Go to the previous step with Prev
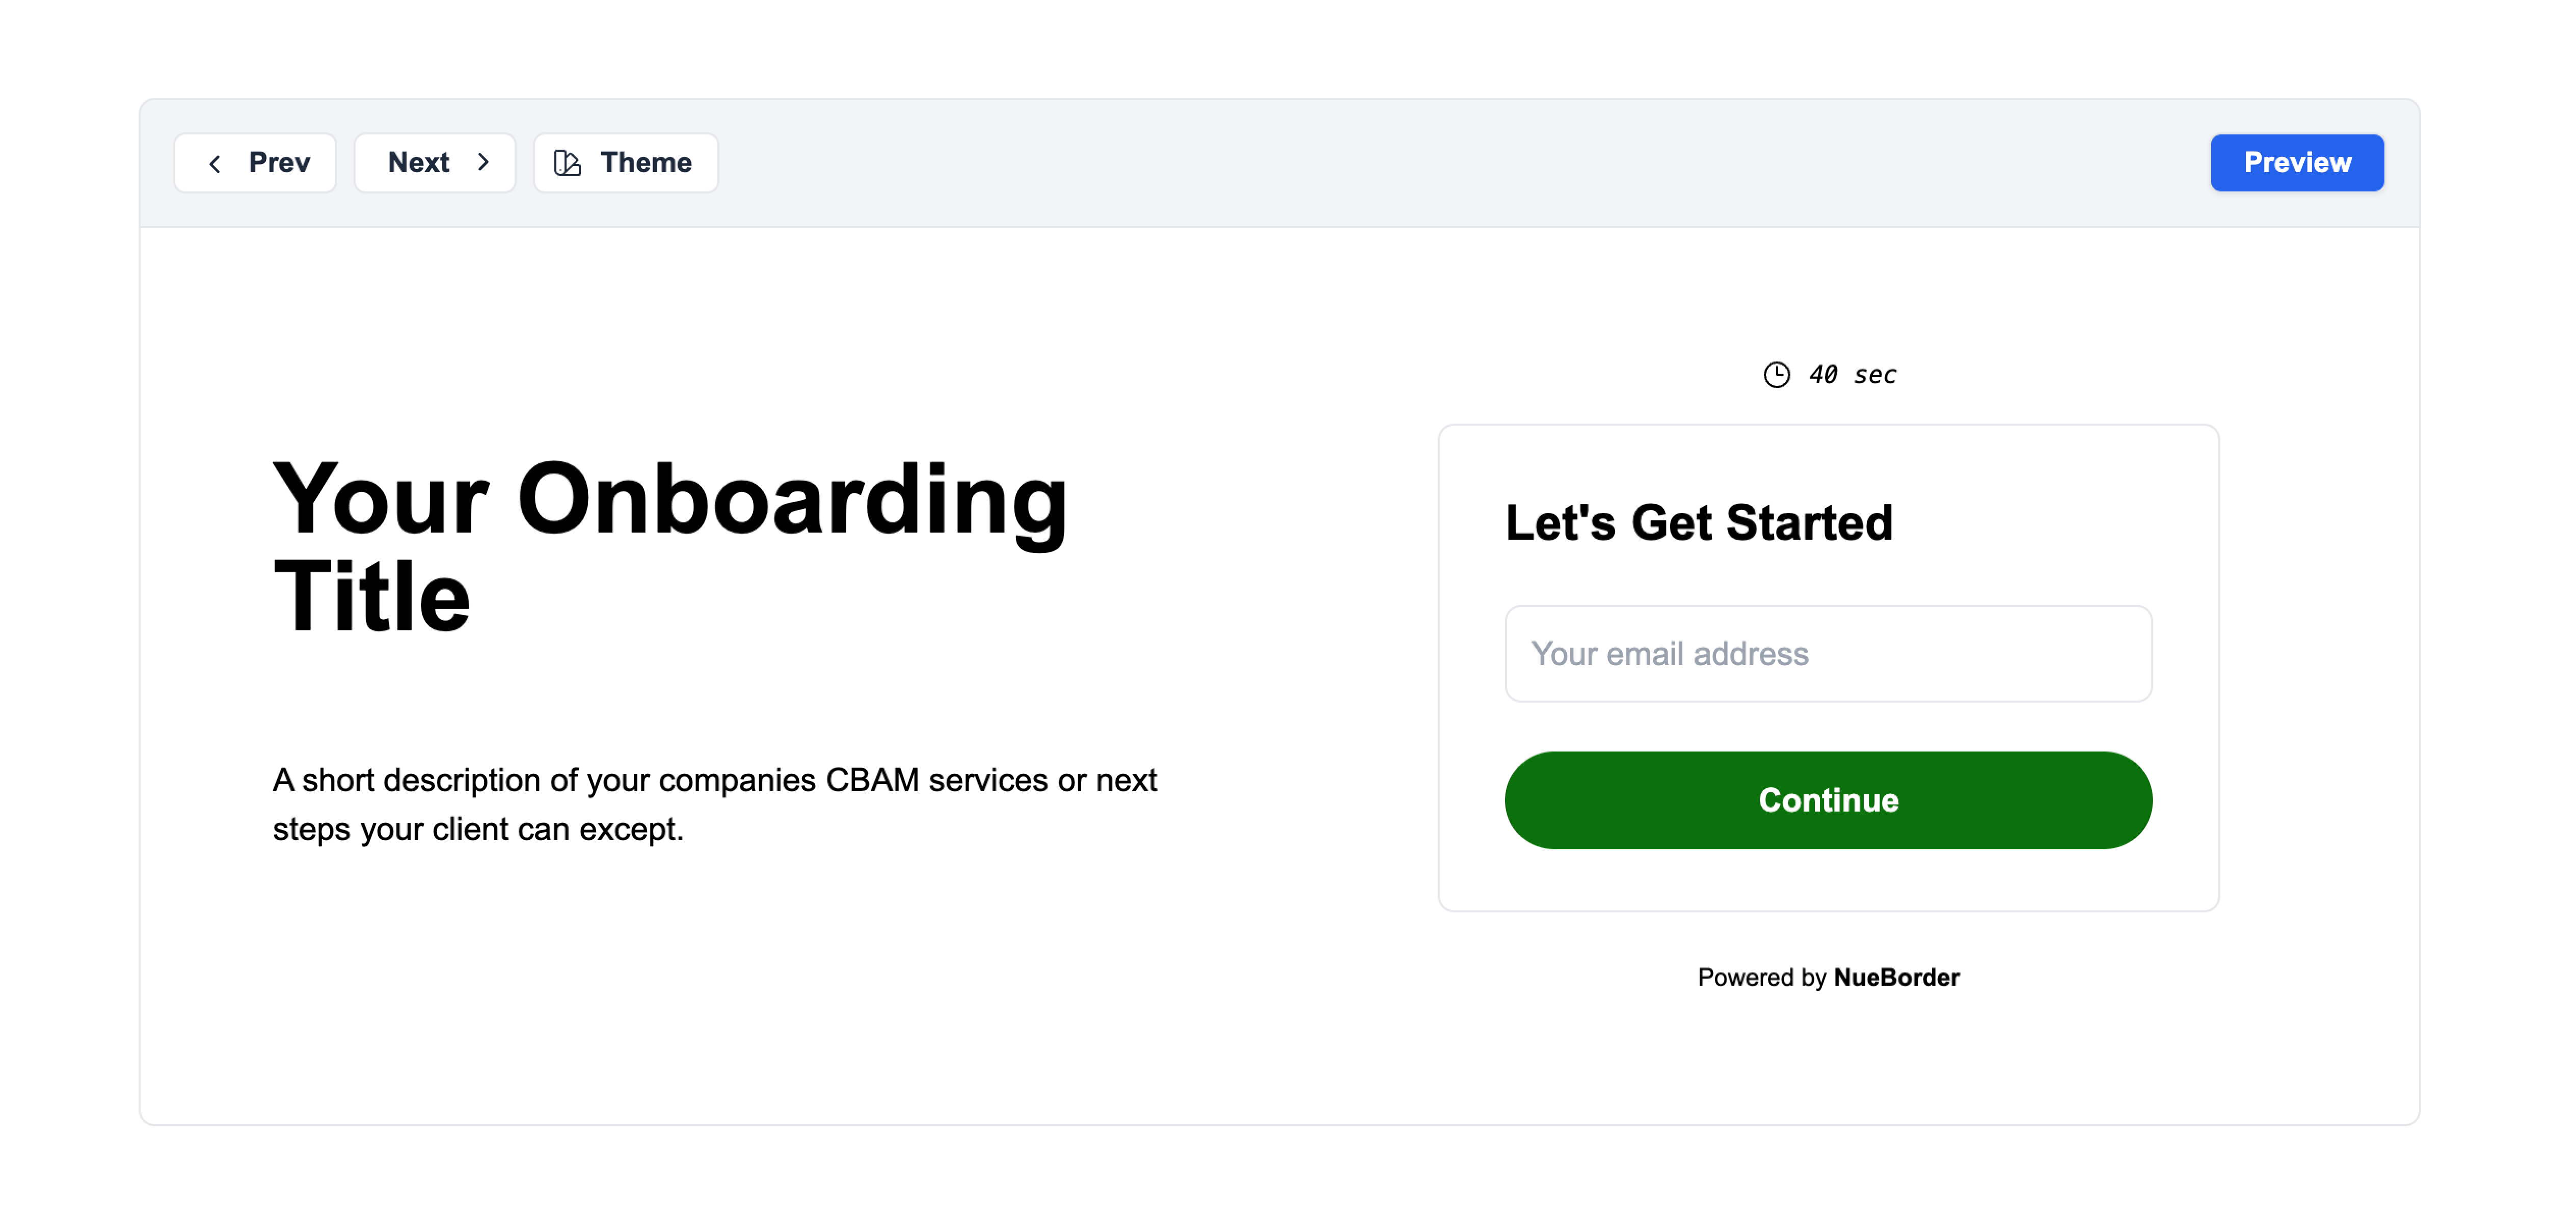Screen dimensions: 2576x1224 (255, 163)
